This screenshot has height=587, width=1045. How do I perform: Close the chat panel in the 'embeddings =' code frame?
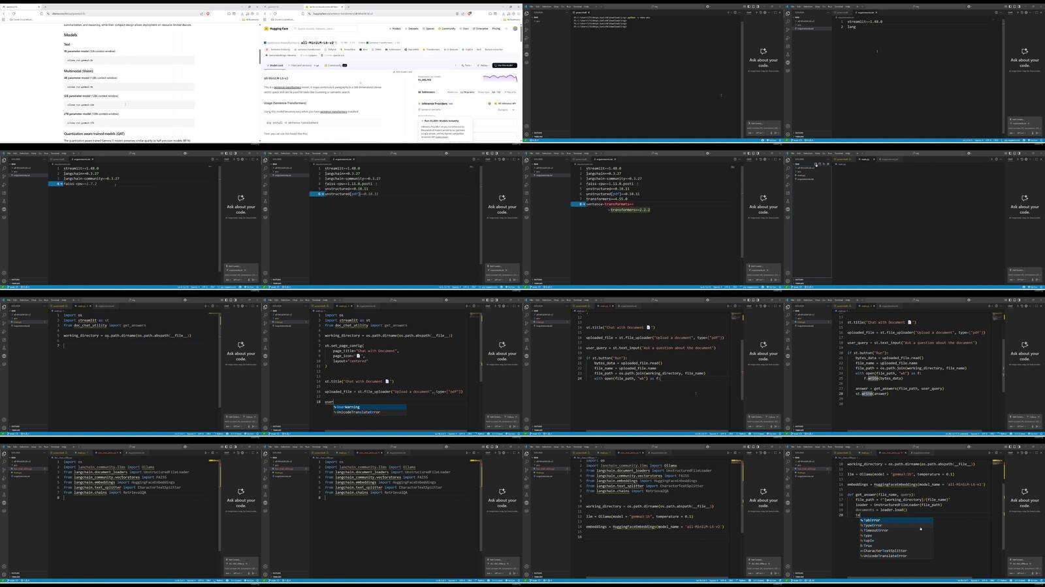[780, 453]
